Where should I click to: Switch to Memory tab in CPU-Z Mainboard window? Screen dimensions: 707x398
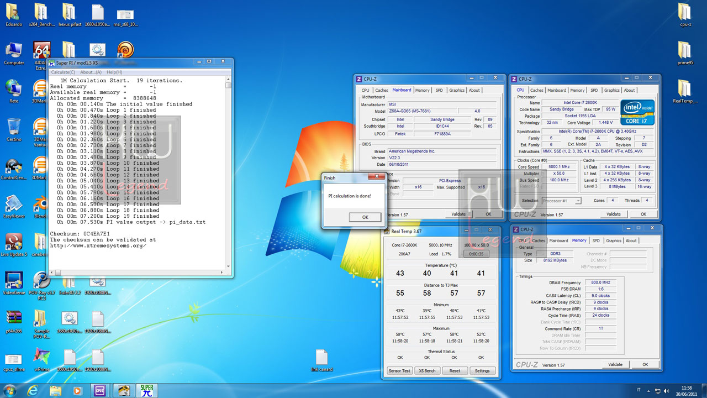point(422,90)
